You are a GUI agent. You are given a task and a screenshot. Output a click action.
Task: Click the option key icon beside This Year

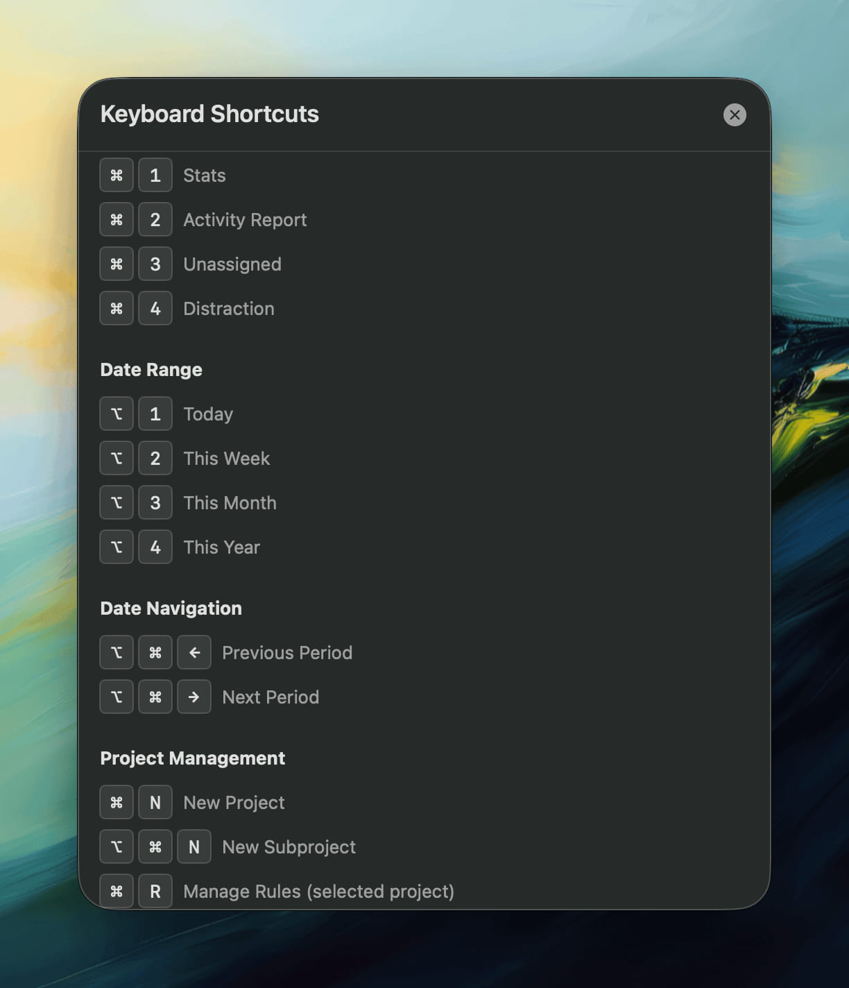(117, 547)
